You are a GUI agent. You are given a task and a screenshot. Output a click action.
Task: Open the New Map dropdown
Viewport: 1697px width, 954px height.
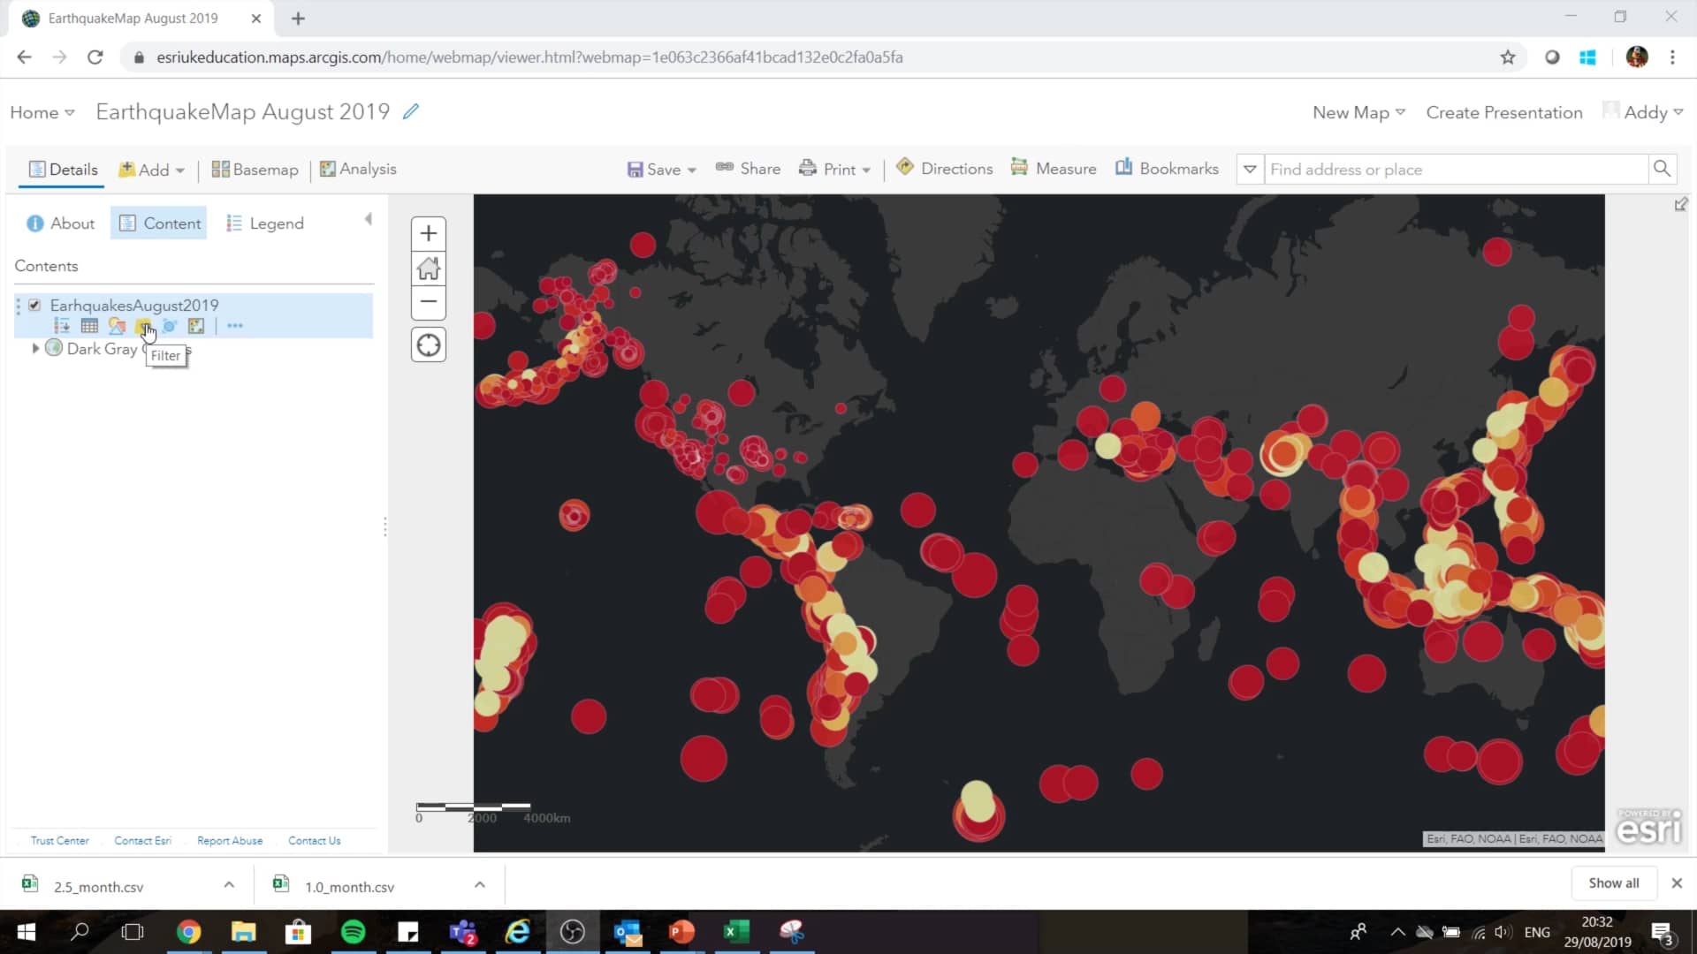[1357, 112]
